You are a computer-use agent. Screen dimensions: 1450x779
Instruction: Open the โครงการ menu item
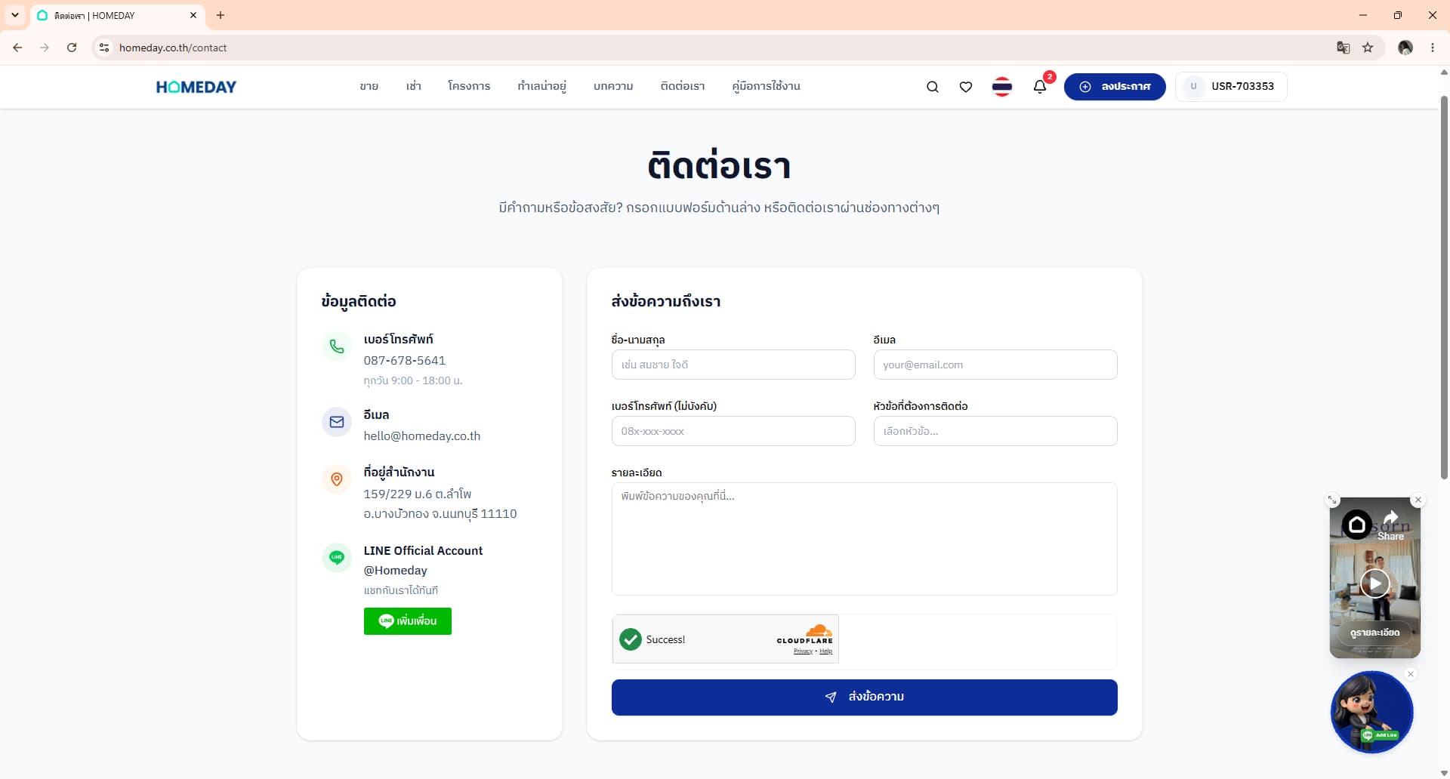[469, 86]
